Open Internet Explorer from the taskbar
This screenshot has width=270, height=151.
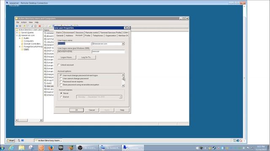coord(11,148)
